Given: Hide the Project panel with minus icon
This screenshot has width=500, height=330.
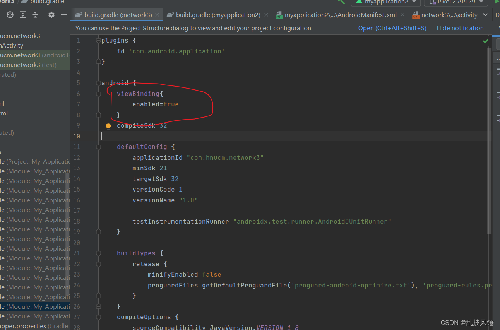Looking at the screenshot, I should click(x=64, y=15).
